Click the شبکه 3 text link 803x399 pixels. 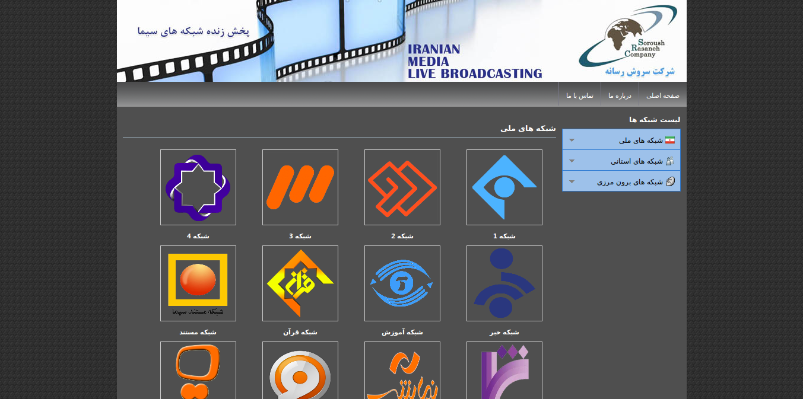click(300, 236)
